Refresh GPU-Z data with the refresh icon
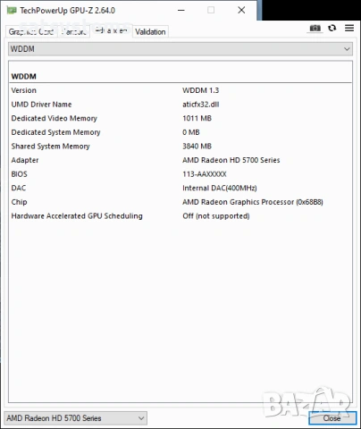Viewport: 361px width, 429px height. [332, 28]
